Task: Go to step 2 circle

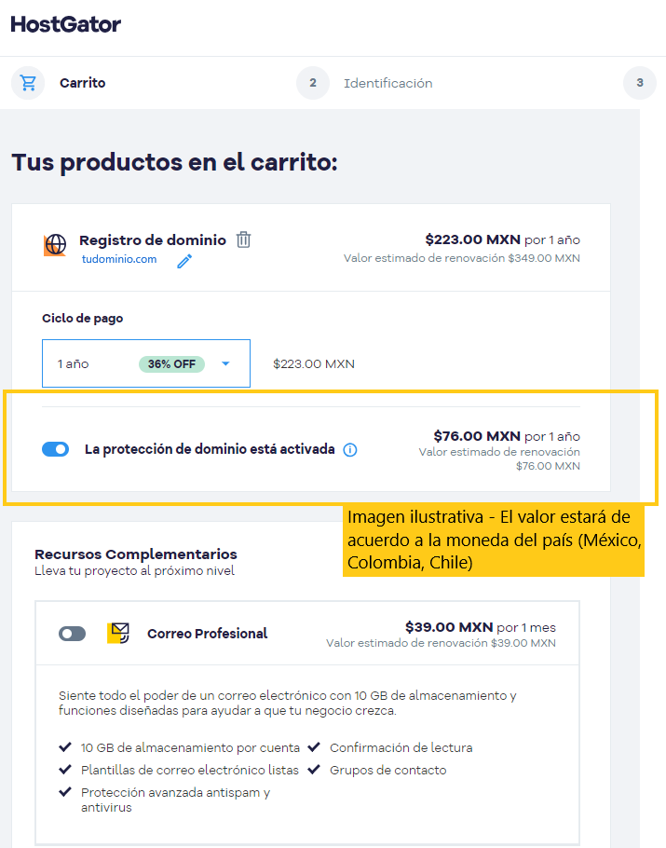Action: coord(312,83)
